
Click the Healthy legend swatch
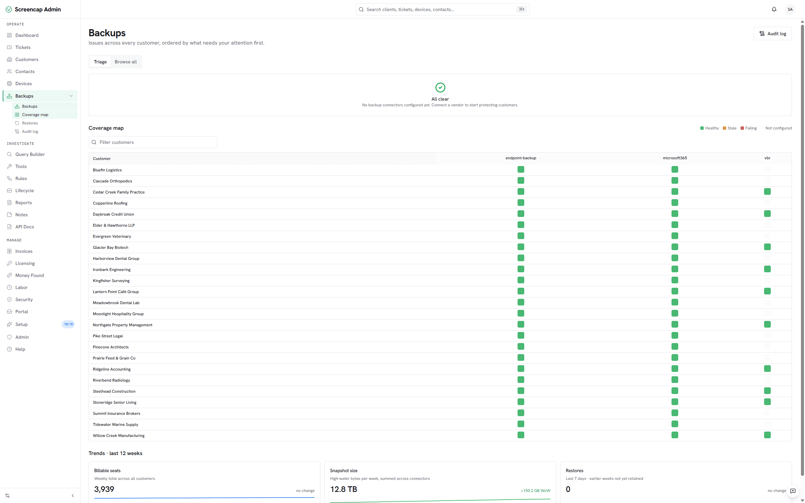point(702,128)
